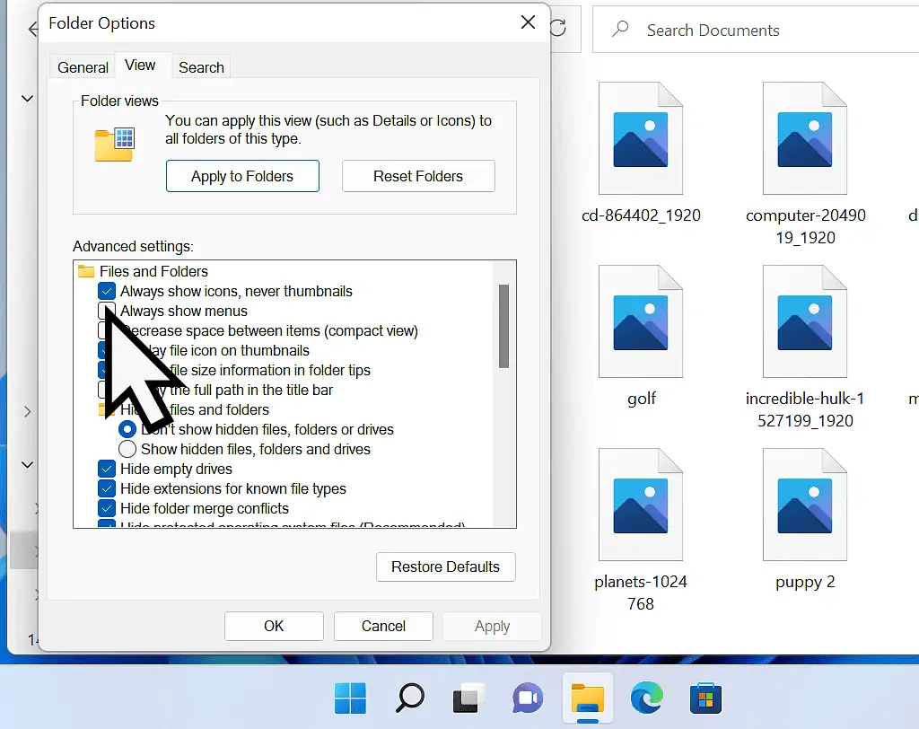Screen dimensions: 919x729
Task: Click Restore Defaults
Action: point(445,567)
